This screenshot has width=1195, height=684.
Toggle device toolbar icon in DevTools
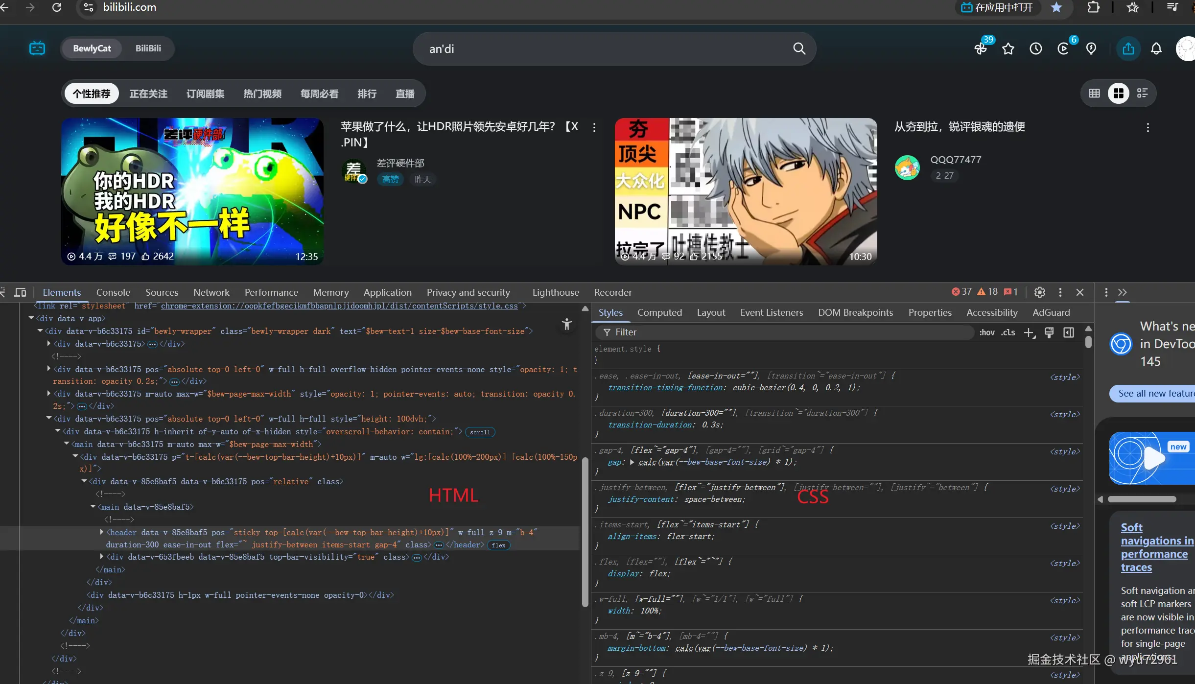pos(20,292)
